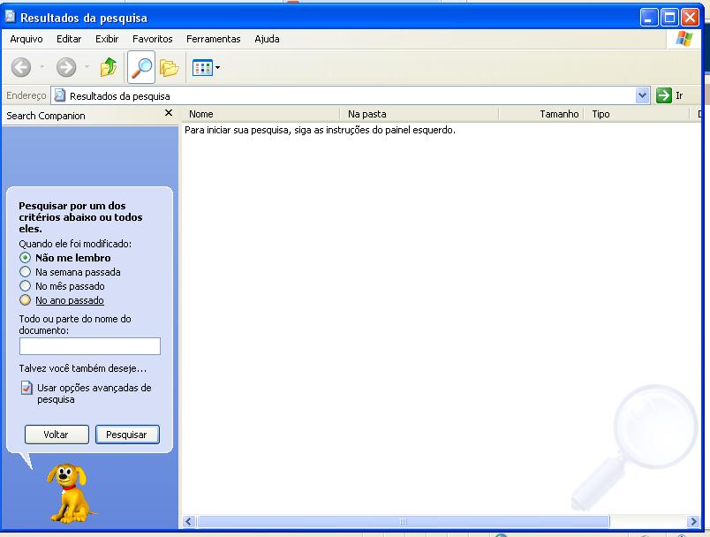Viewport: 710px width, 537px height.
Task: Maximize the Resultados da pesquisa window
Action: pyautogui.click(x=669, y=19)
